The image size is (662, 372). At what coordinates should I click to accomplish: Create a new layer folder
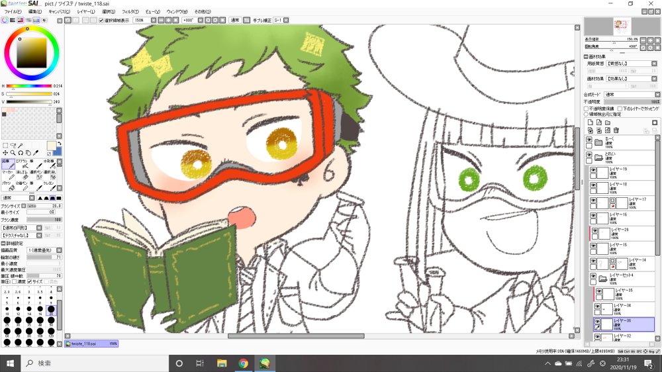point(608,122)
